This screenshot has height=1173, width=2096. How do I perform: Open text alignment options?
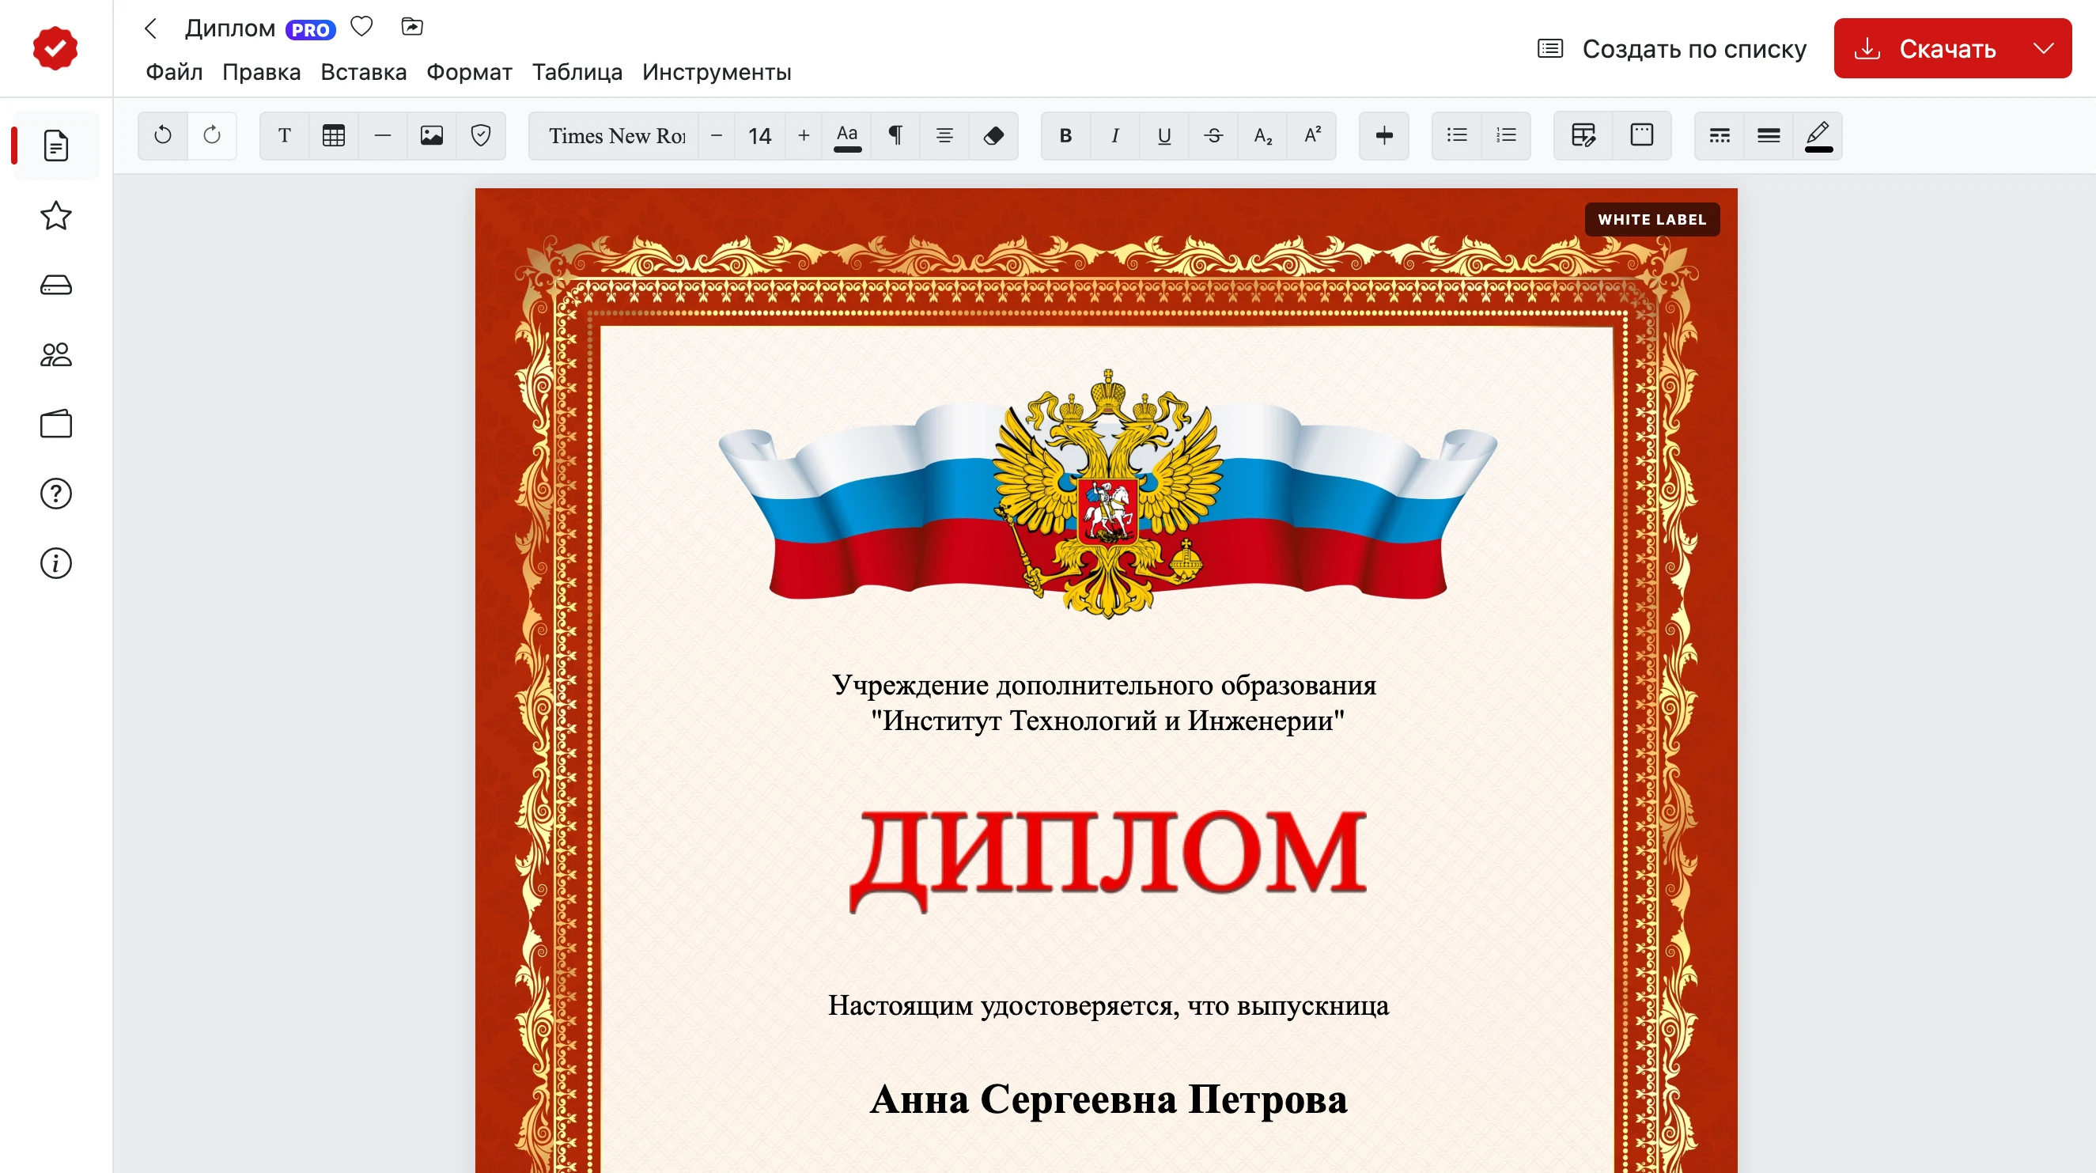tap(944, 135)
